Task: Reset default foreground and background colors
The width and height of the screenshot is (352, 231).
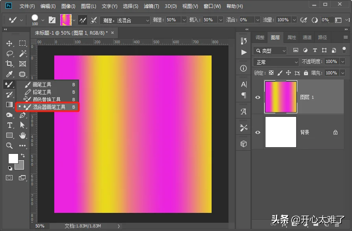Action: click(x=10, y=168)
